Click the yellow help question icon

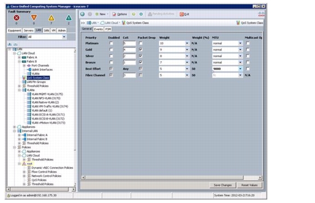pos(133,14)
